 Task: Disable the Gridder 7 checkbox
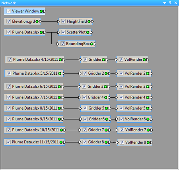pyautogui.click(x=85, y=130)
